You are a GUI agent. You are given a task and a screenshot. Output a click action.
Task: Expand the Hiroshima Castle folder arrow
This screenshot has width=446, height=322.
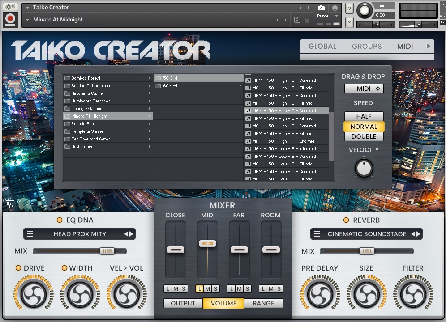pos(150,93)
